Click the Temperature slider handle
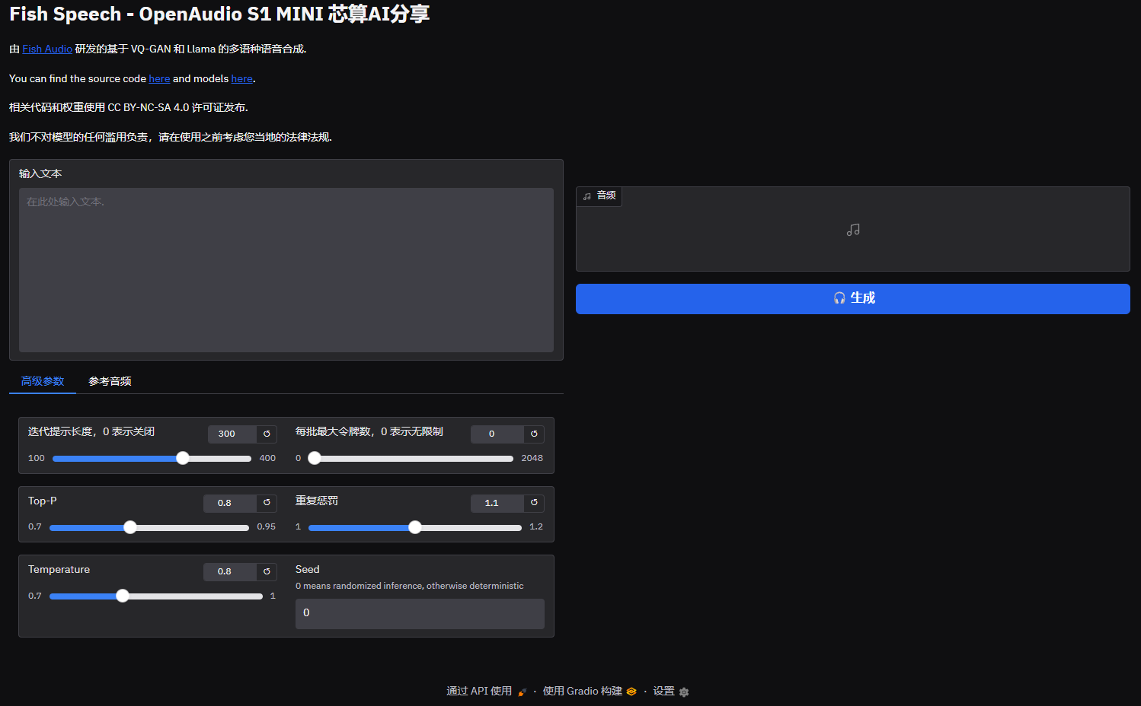Screen dimensions: 1141x706 123,596
